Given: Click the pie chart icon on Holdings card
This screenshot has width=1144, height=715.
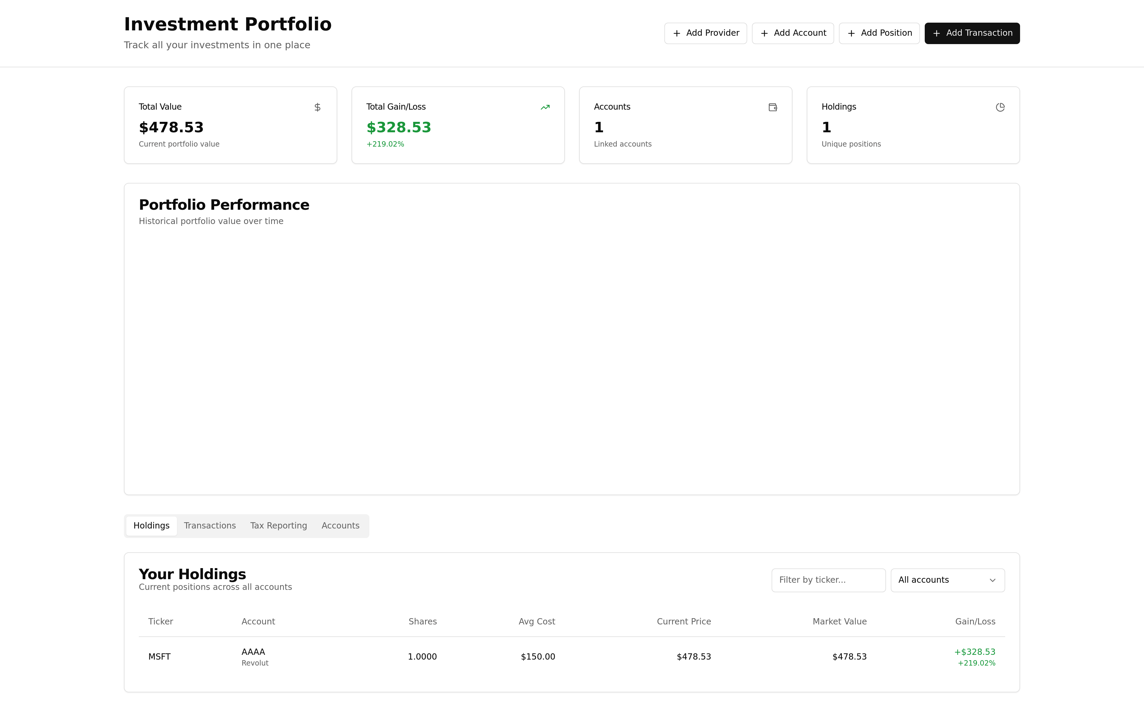Looking at the screenshot, I should click(x=1001, y=107).
